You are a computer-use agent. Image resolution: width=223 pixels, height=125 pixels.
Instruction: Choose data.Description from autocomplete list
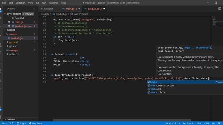tap(185, 85)
